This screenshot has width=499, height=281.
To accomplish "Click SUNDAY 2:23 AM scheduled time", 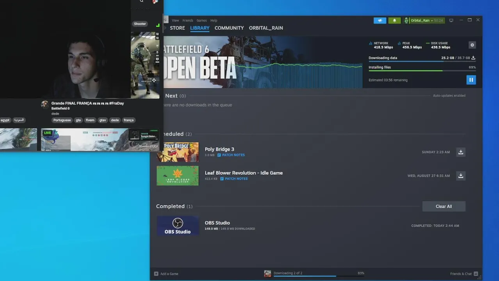I will (436, 152).
